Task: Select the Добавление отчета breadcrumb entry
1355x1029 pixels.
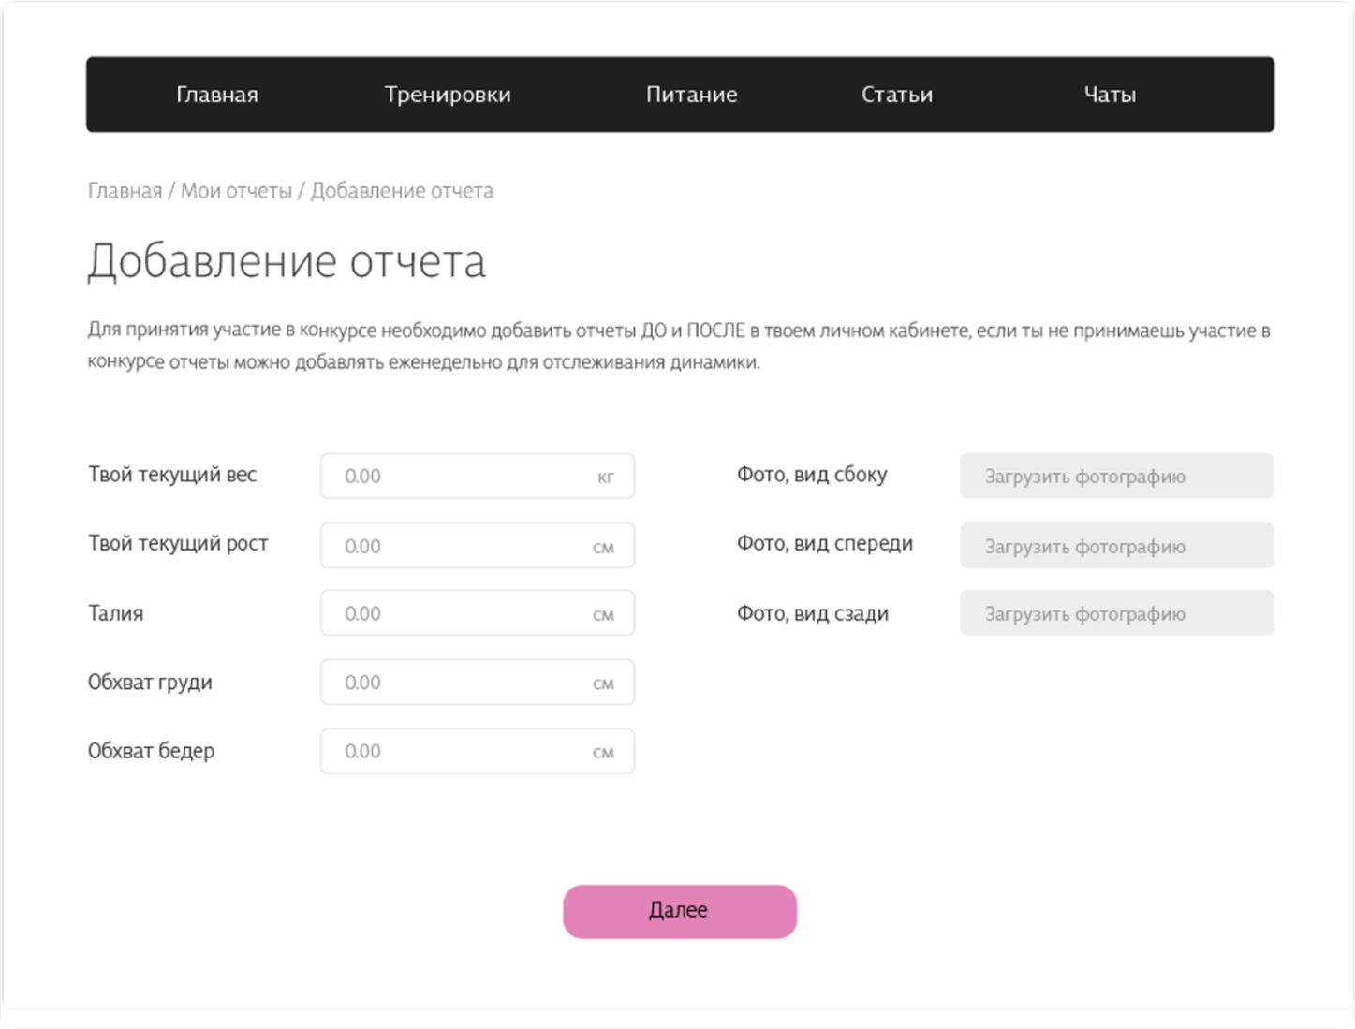Action: point(402,190)
